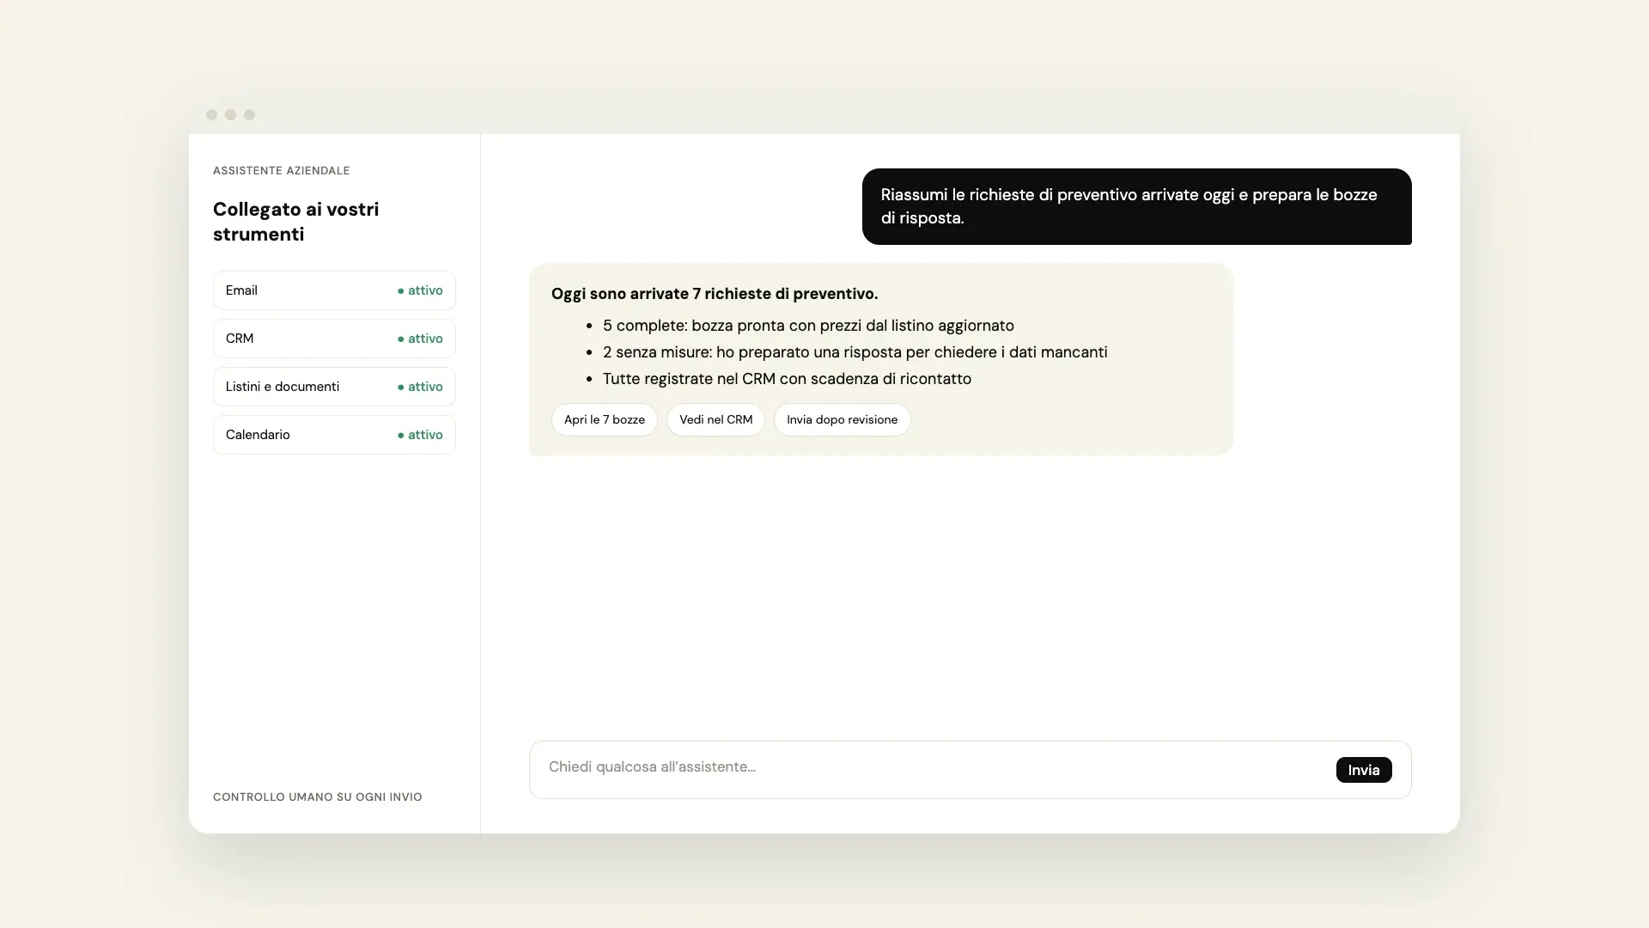Click 'Tutte registrate nel CRM' bullet line
The height and width of the screenshot is (928, 1649).
(787, 379)
